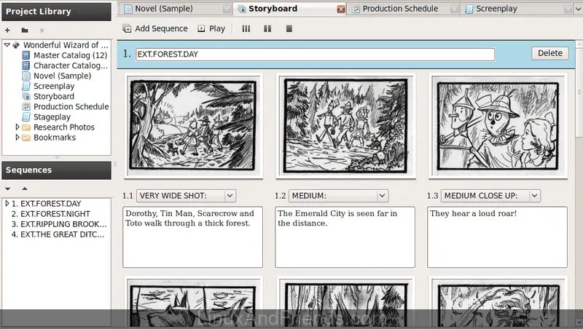583x329 pixels.
Task: Select the three-column layout icon
Action: coord(246,28)
